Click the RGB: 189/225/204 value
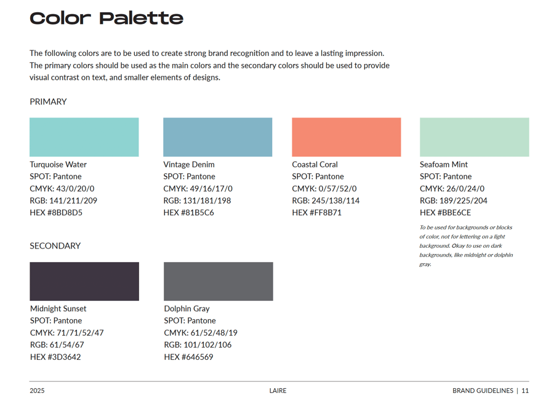554x401 pixels. (x=453, y=200)
